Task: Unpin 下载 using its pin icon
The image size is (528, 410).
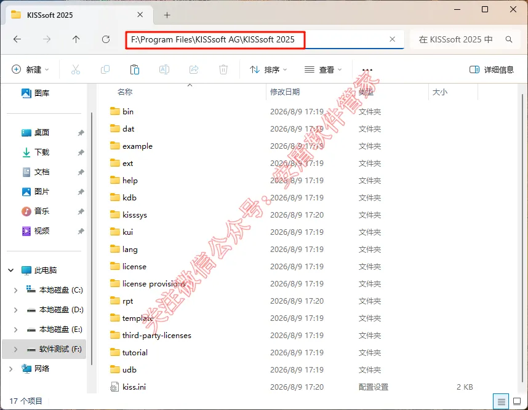Action: coord(81,152)
